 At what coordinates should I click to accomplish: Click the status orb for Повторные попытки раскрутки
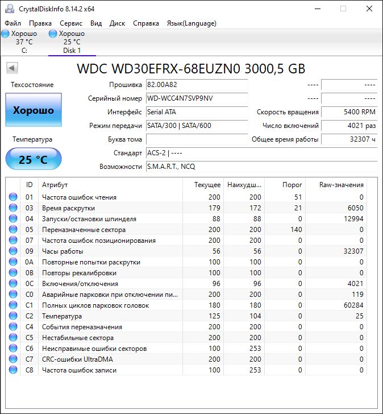click(13, 262)
